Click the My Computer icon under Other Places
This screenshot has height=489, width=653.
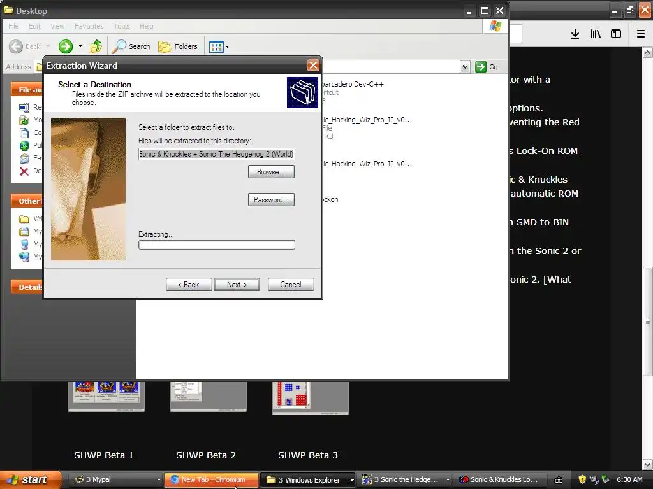click(x=24, y=244)
